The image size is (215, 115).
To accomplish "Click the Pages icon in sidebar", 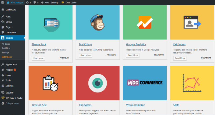I will pos(3,27).
